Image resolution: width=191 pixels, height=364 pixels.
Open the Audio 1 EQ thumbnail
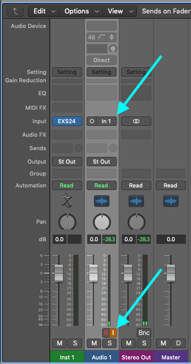coord(102,93)
